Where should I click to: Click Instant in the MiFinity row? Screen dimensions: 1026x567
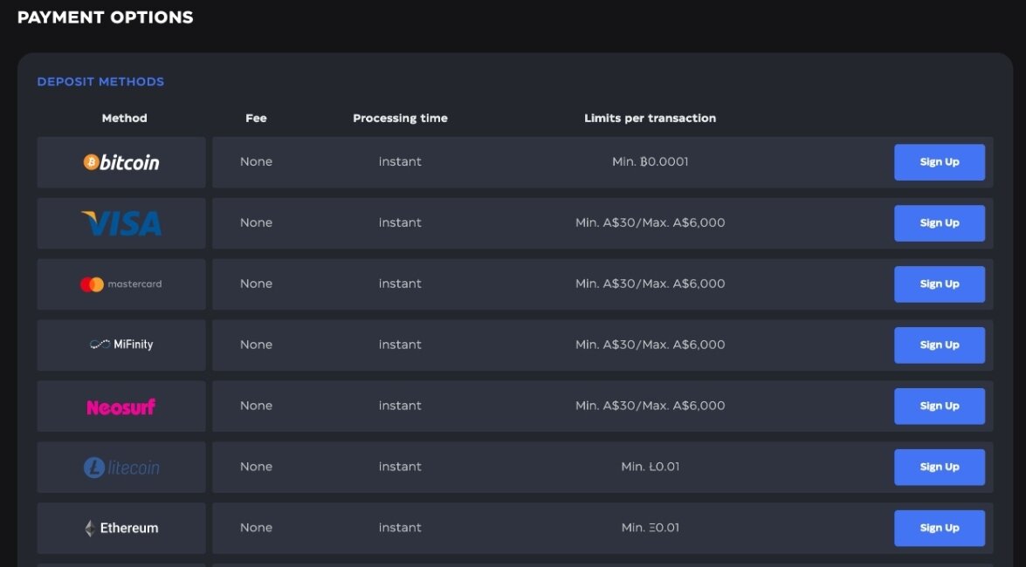(x=400, y=345)
